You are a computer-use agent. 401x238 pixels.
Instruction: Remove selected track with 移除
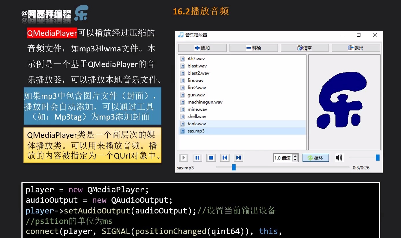tap(253, 48)
